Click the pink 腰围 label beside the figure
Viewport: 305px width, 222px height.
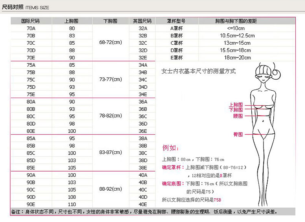click(237, 116)
